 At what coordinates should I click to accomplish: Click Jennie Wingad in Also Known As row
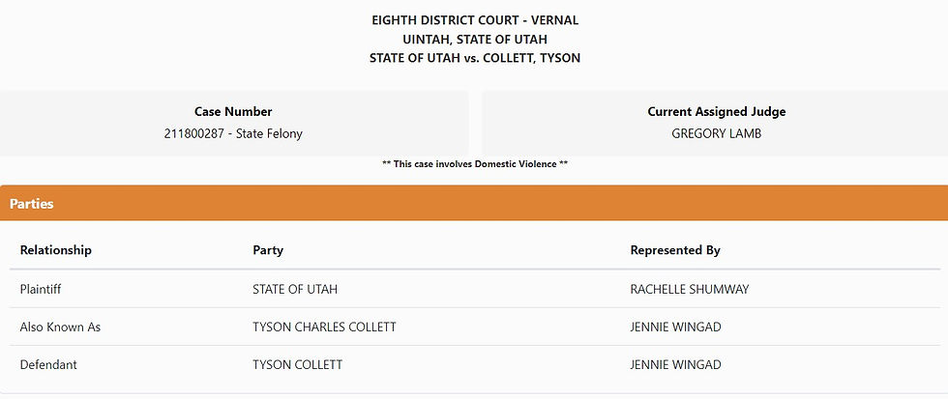(x=674, y=328)
